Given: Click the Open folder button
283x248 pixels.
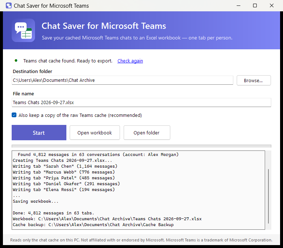Looking at the screenshot, I should [x=147, y=133].
